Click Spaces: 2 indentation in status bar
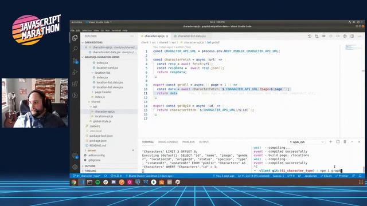The width and height of the screenshot is (367, 206). pos(278,176)
